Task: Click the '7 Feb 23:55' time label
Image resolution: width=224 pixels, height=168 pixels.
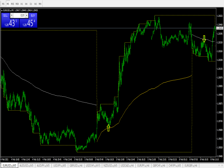Action: click(162, 159)
